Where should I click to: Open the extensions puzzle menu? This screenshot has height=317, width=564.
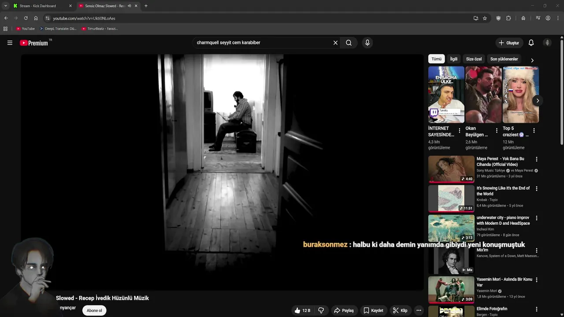tap(508, 18)
